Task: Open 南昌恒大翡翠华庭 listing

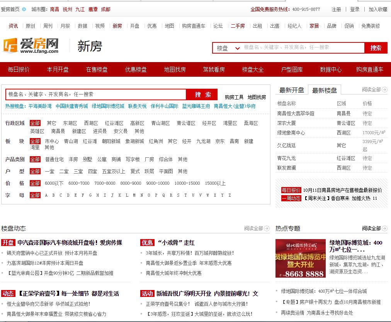Action: 296,113
